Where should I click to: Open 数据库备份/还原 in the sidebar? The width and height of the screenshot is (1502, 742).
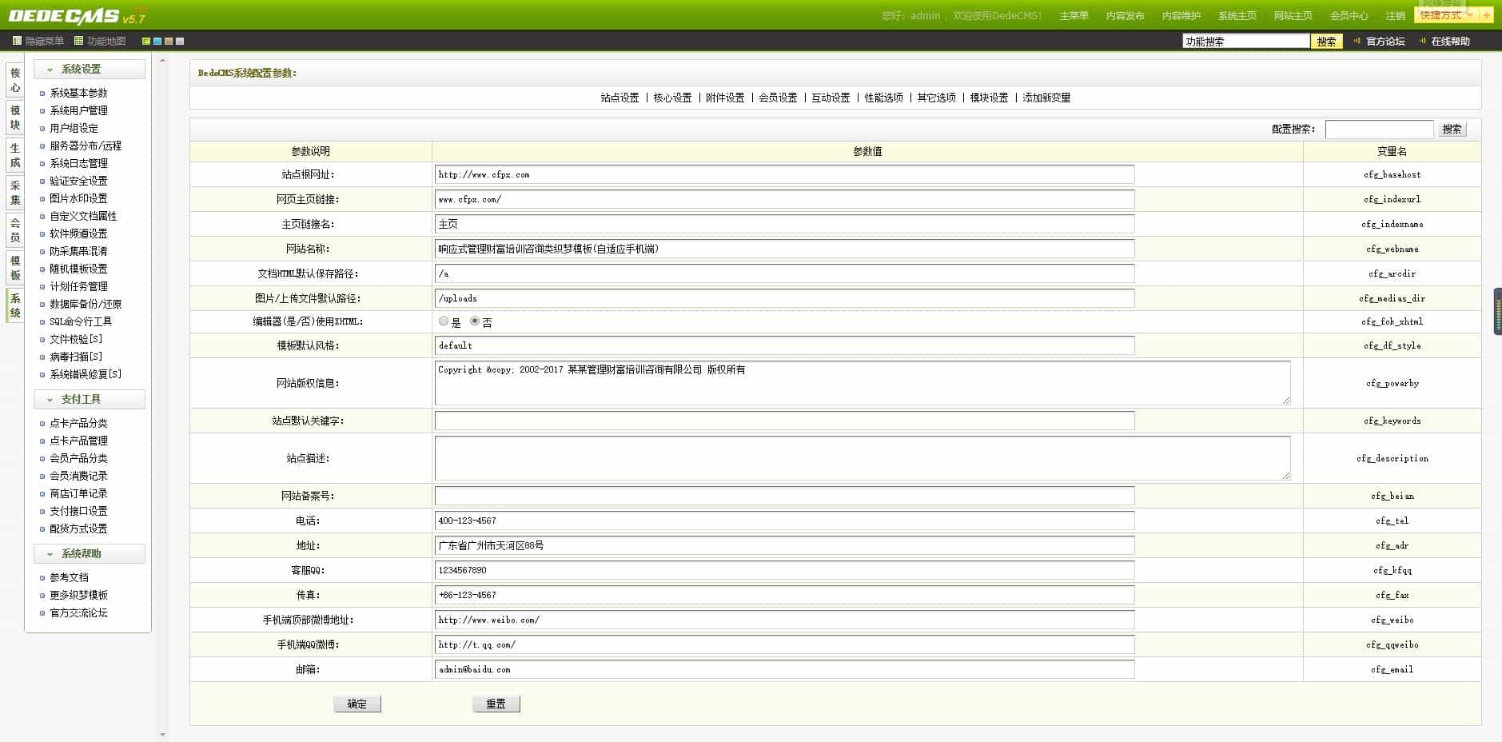86,304
